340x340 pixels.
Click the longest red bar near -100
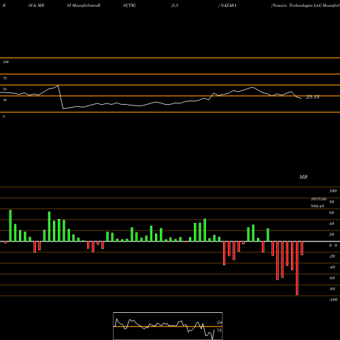[x=297, y=268]
